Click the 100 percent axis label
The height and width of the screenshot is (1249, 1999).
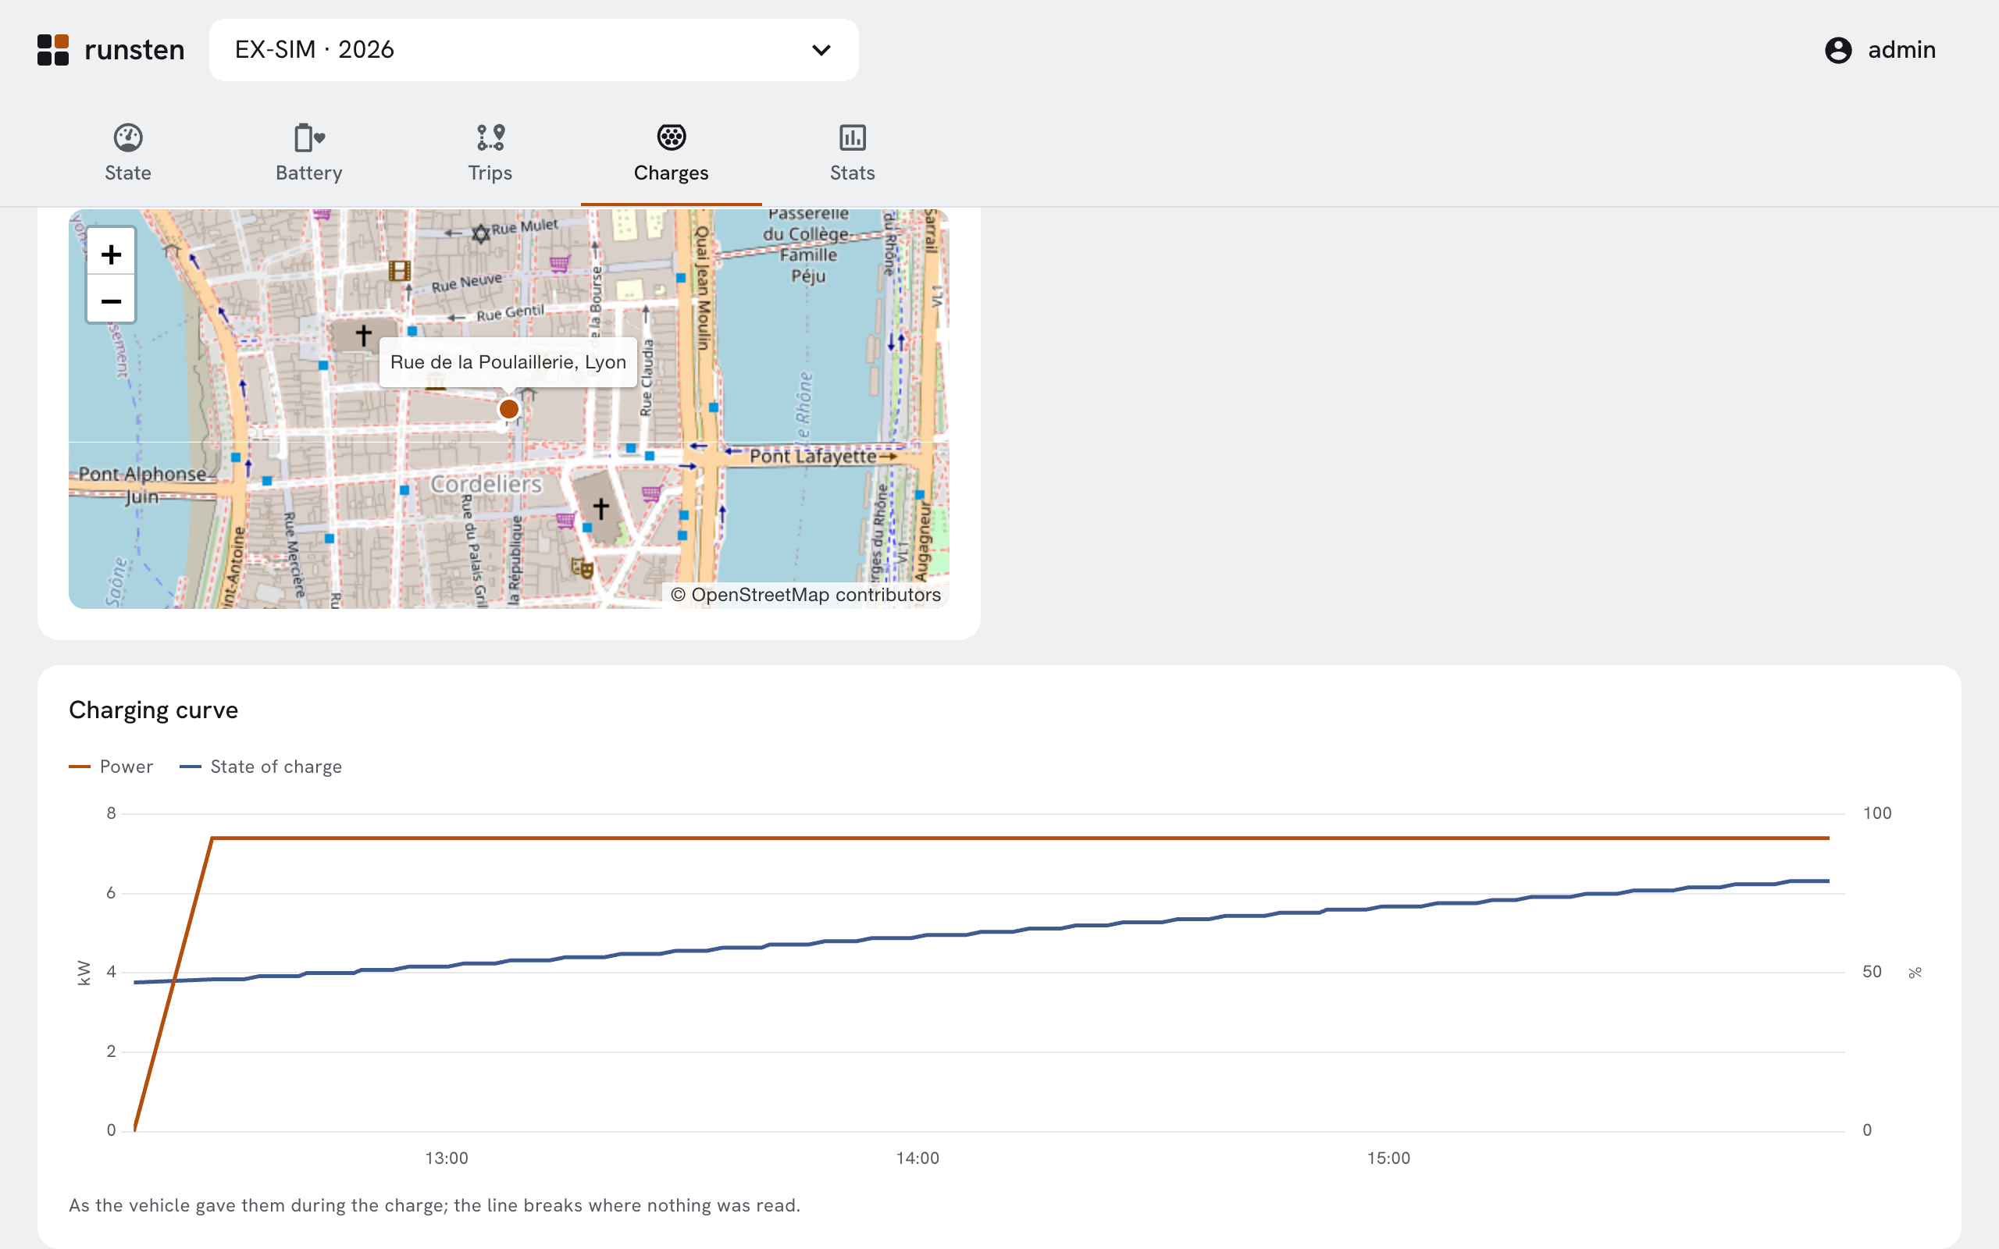pos(1876,813)
